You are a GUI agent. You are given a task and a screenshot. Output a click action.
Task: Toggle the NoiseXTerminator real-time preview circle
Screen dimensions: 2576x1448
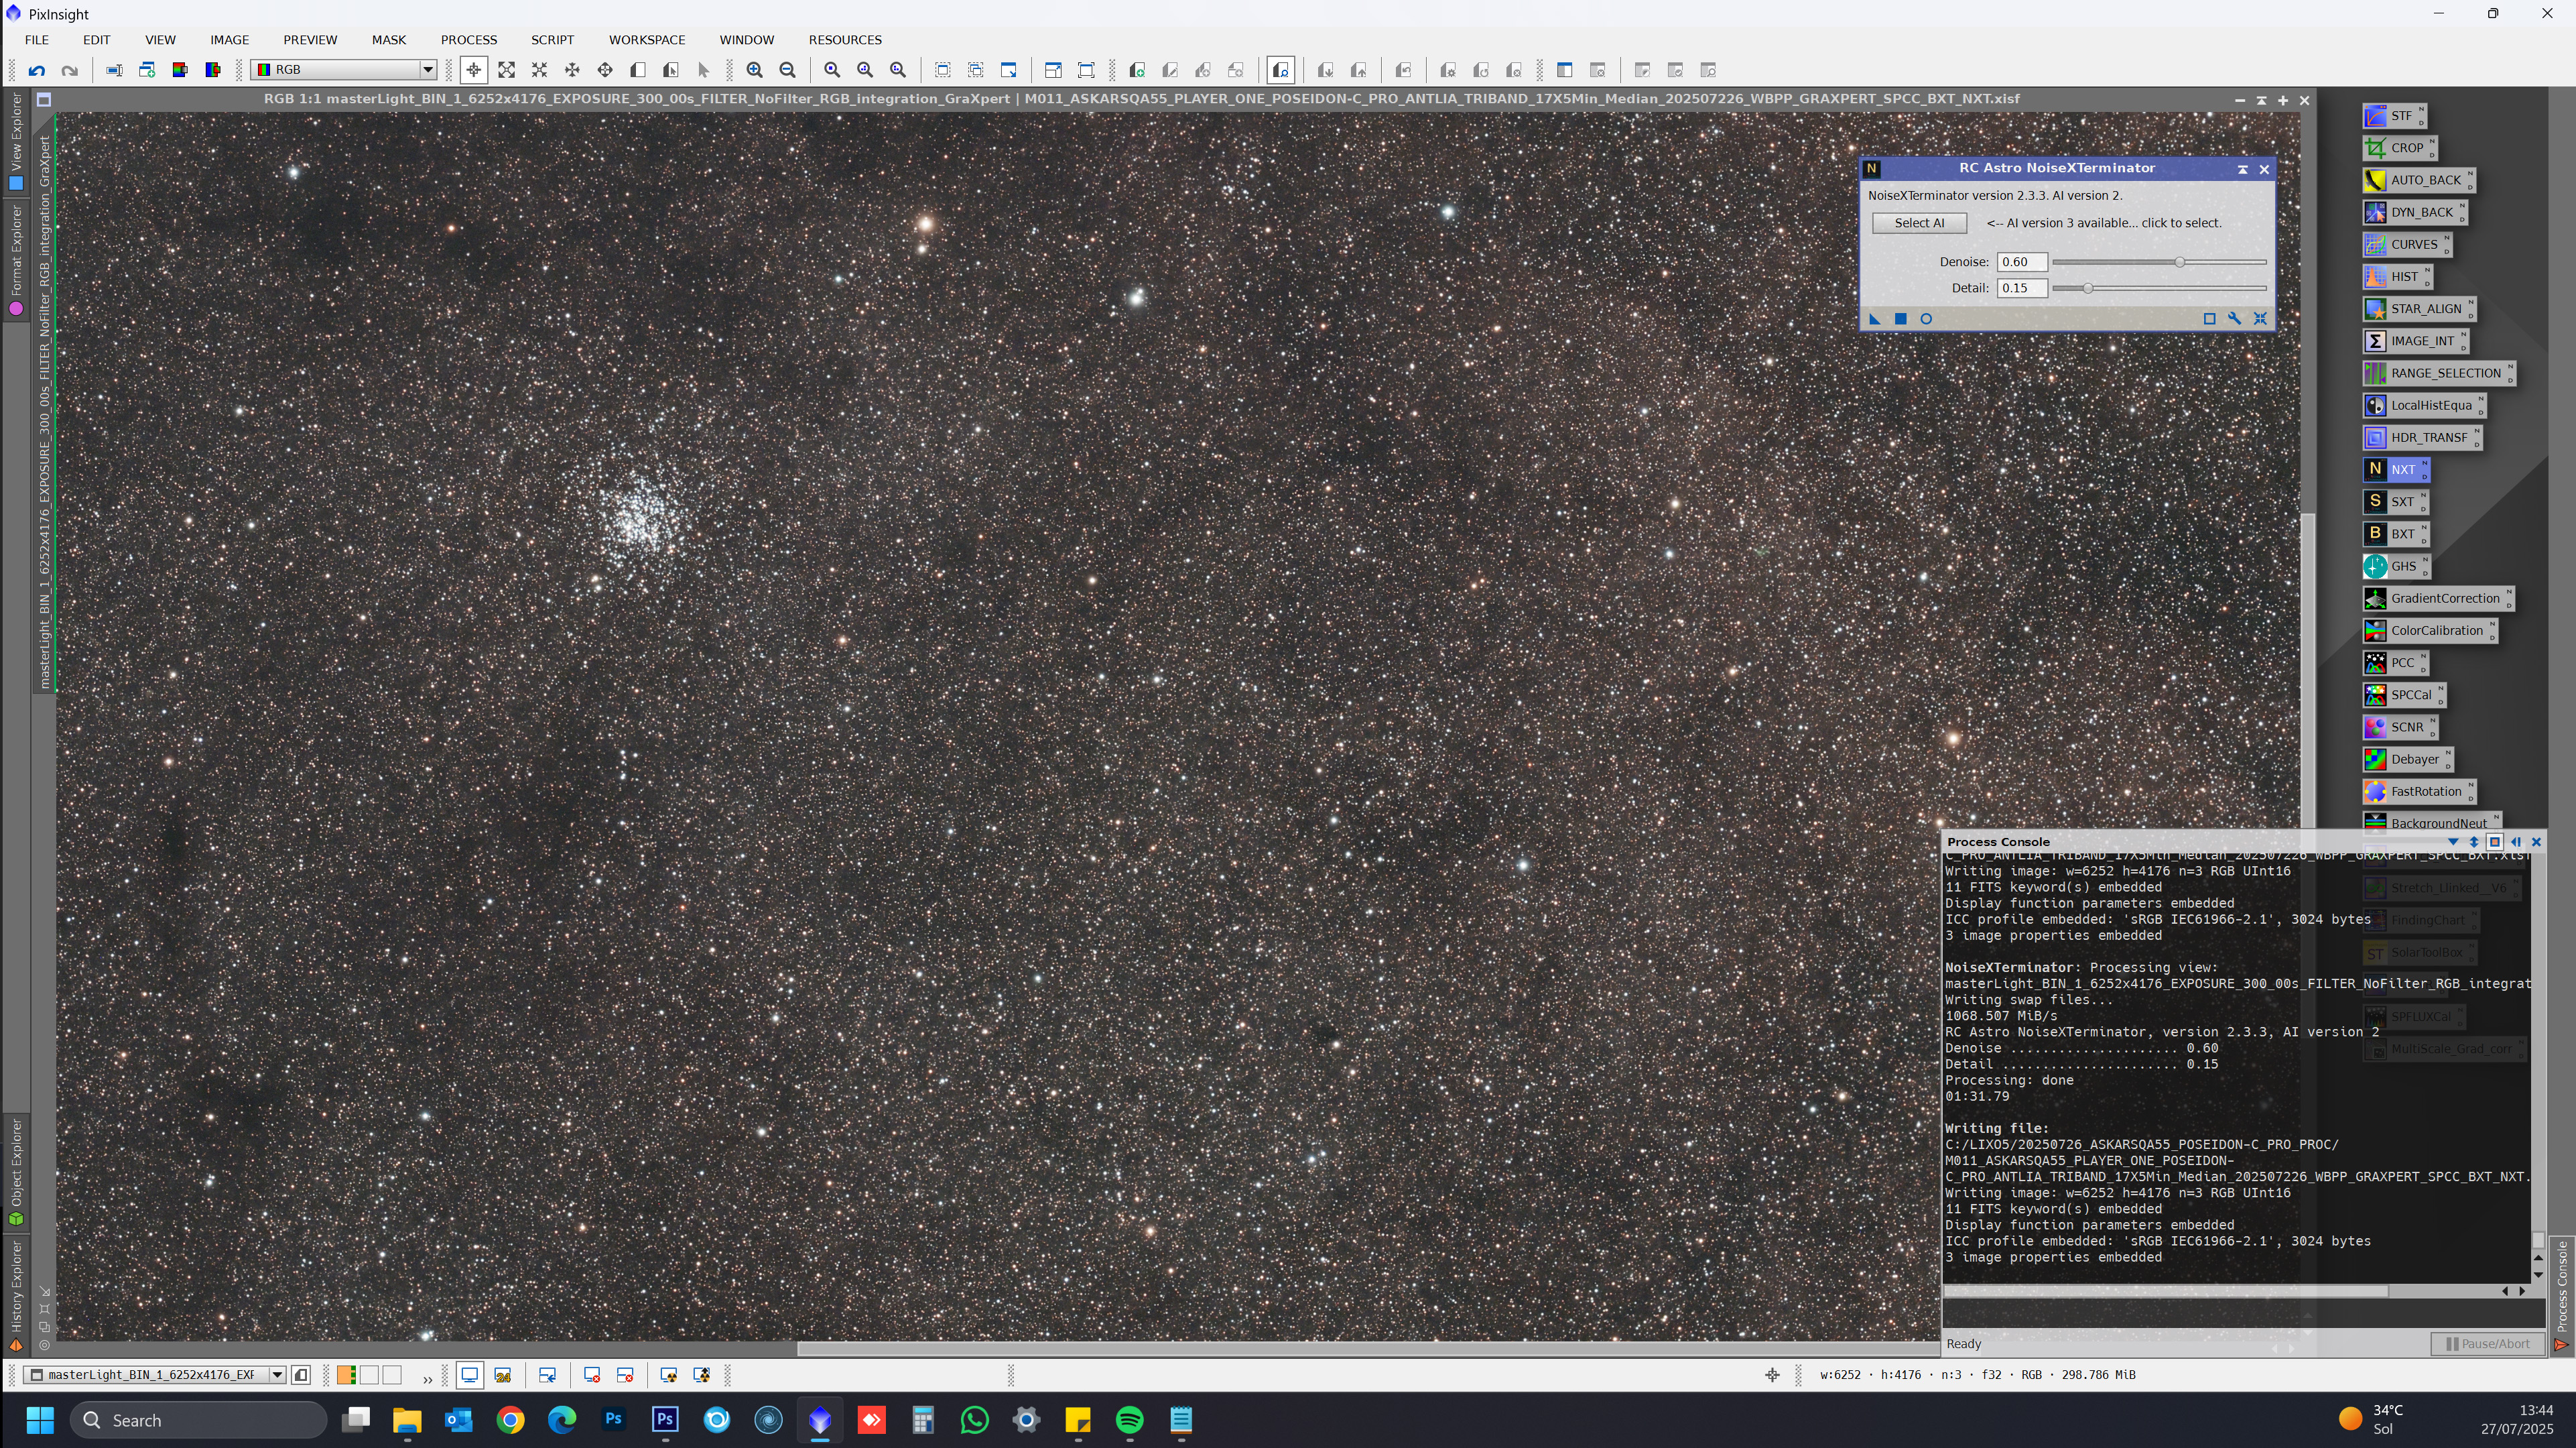point(1926,319)
